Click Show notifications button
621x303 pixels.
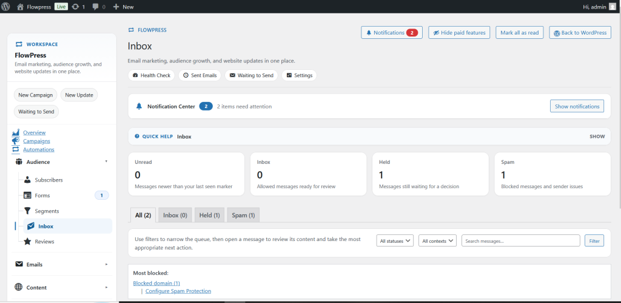[x=577, y=106]
